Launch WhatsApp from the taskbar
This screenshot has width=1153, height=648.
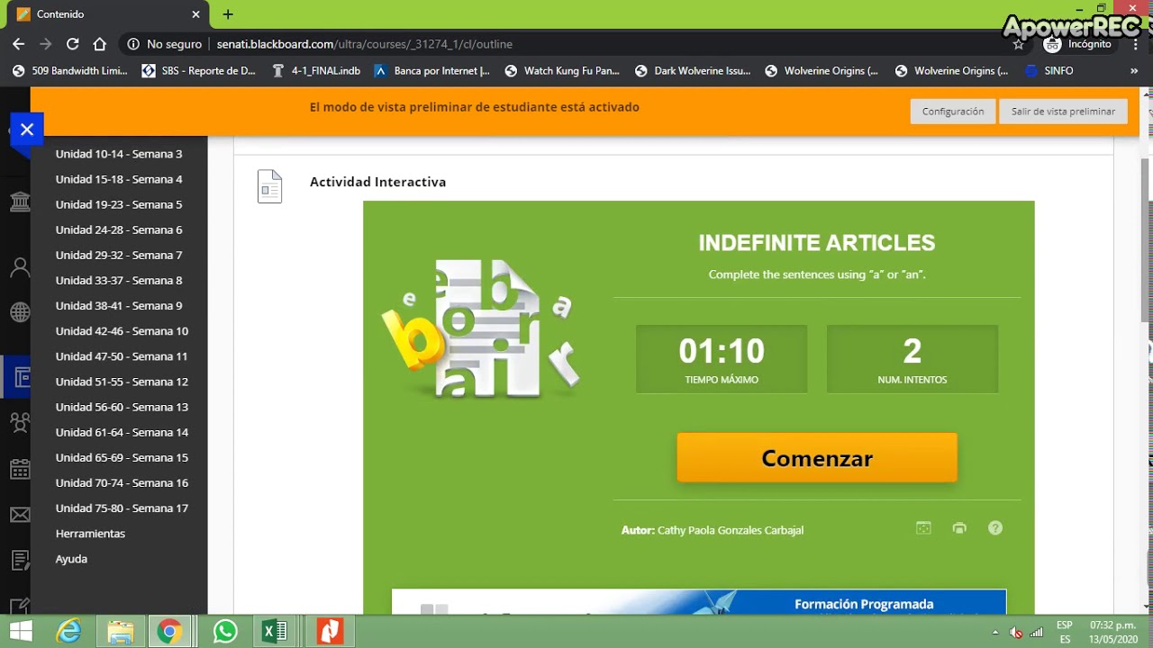[x=225, y=632]
